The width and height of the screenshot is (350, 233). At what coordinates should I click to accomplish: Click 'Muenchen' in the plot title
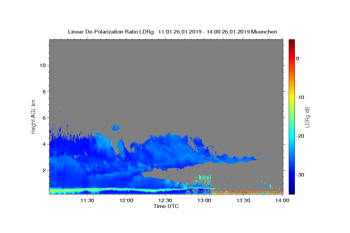click(264, 32)
